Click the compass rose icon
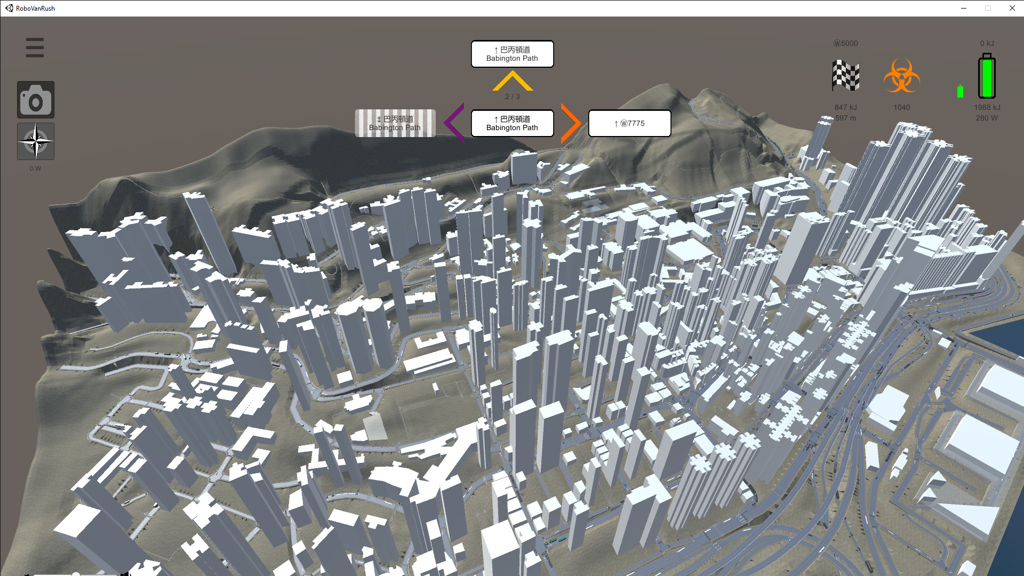 click(36, 141)
